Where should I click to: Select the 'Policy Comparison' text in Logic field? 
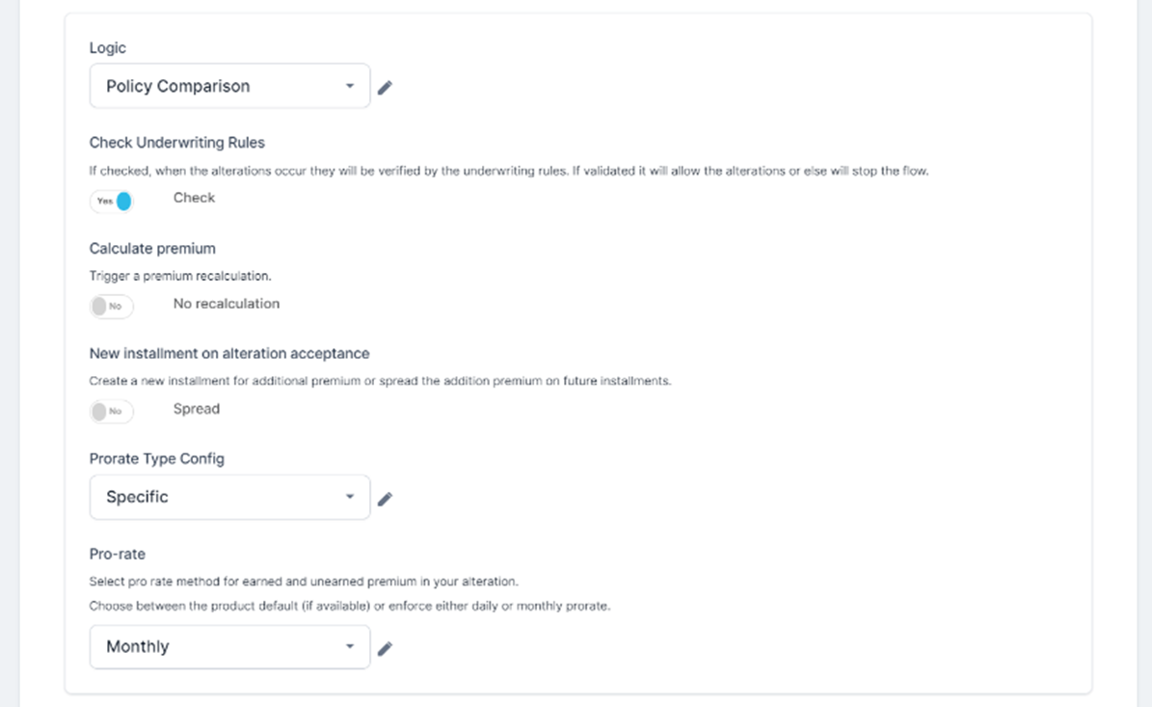point(177,86)
